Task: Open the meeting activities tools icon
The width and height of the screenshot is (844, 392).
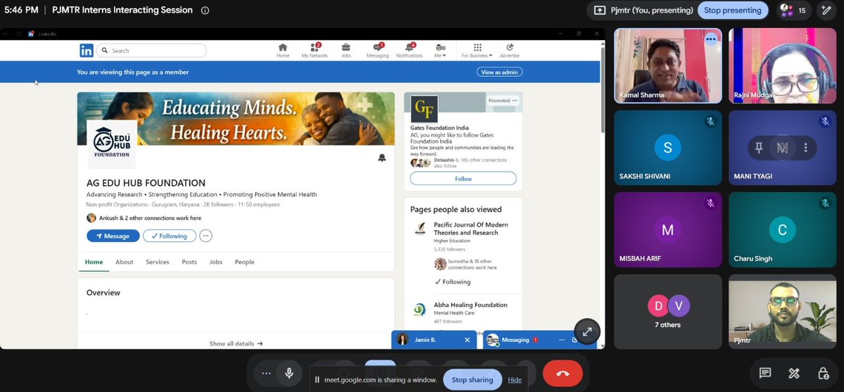Action: click(x=793, y=373)
